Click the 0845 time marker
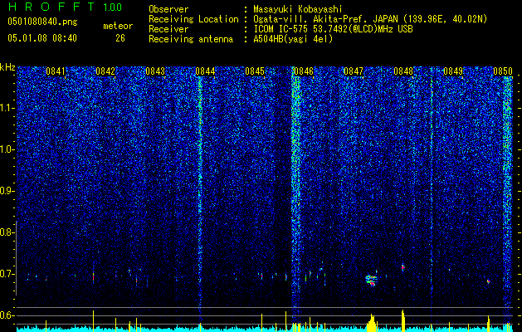This screenshot has height=332, width=522. (x=255, y=71)
